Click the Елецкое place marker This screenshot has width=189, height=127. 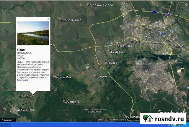tap(106, 62)
